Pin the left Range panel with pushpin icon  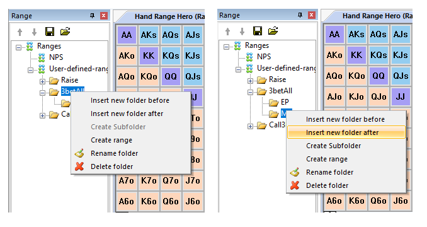point(93,16)
